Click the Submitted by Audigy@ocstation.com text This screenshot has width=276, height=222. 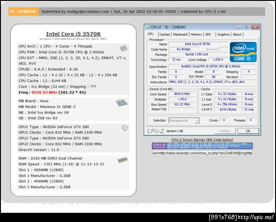pos(75,11)
